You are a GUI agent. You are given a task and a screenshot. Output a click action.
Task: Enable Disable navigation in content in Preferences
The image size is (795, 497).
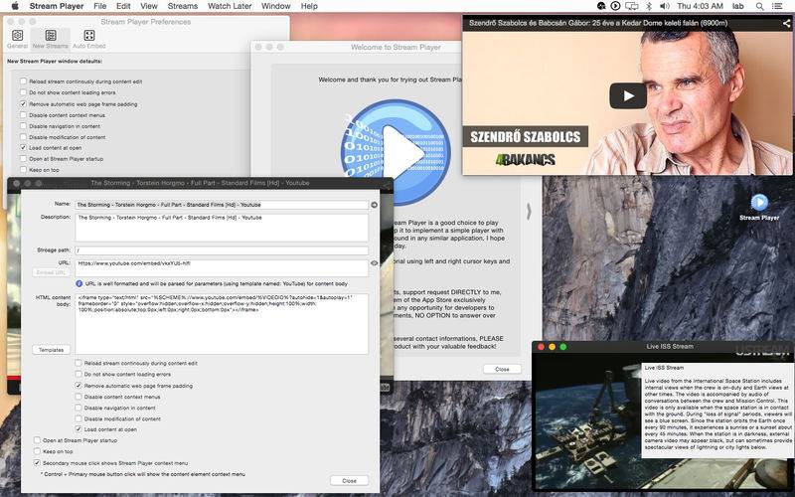(x=23, y=126)
